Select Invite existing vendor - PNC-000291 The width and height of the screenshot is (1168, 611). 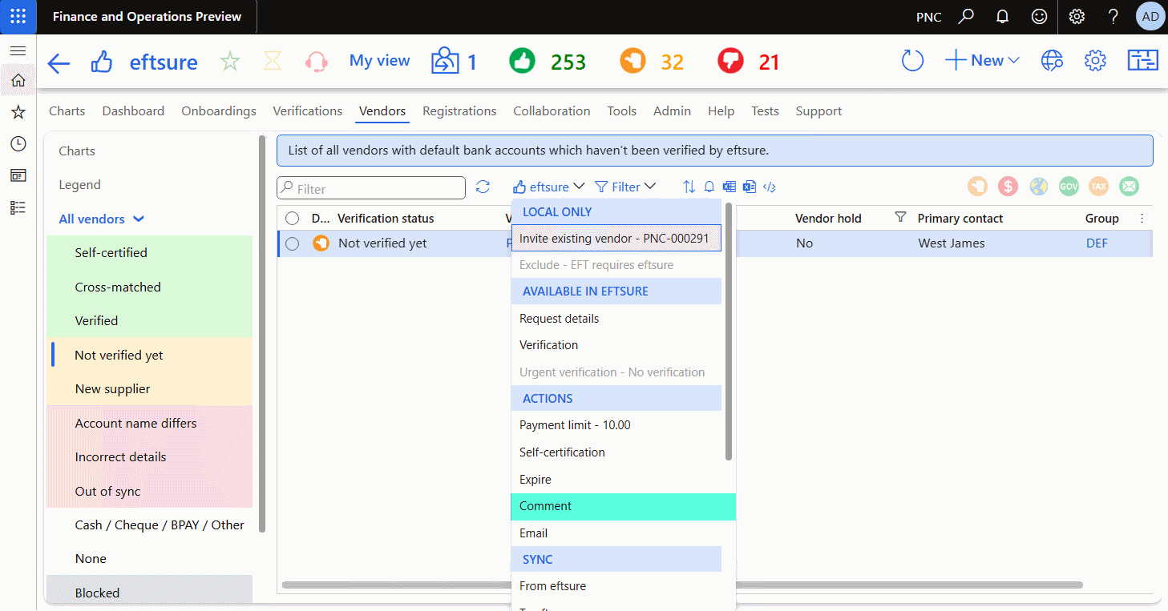tap(616, 239)
